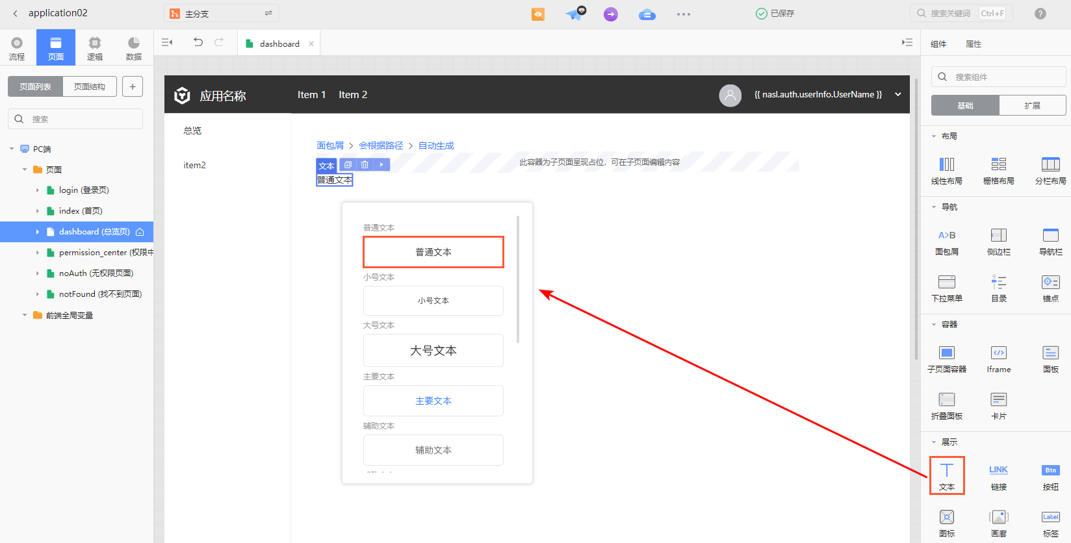Viewport: 1071px width, 543px height.
Task: Open the help question mark icon
Action: coord(1040,13)
